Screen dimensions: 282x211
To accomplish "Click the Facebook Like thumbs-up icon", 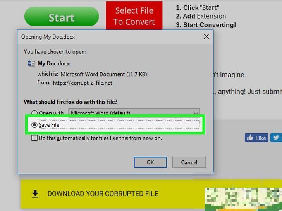I will pos(250,138).
